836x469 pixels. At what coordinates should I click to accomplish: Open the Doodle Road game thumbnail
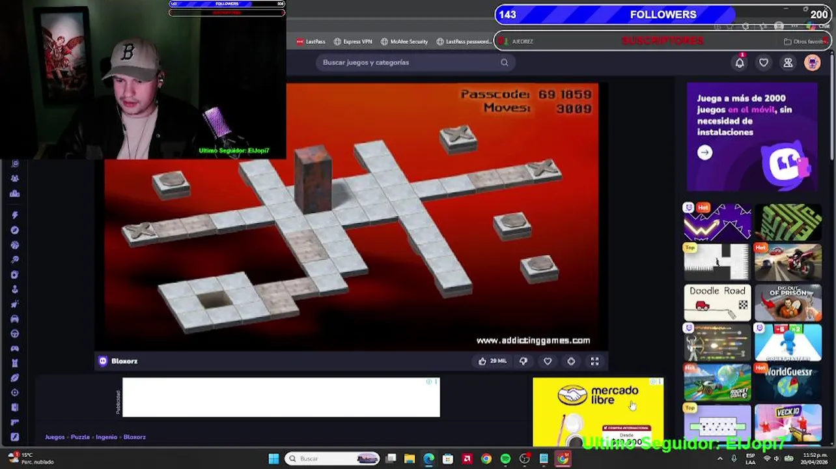717,303
